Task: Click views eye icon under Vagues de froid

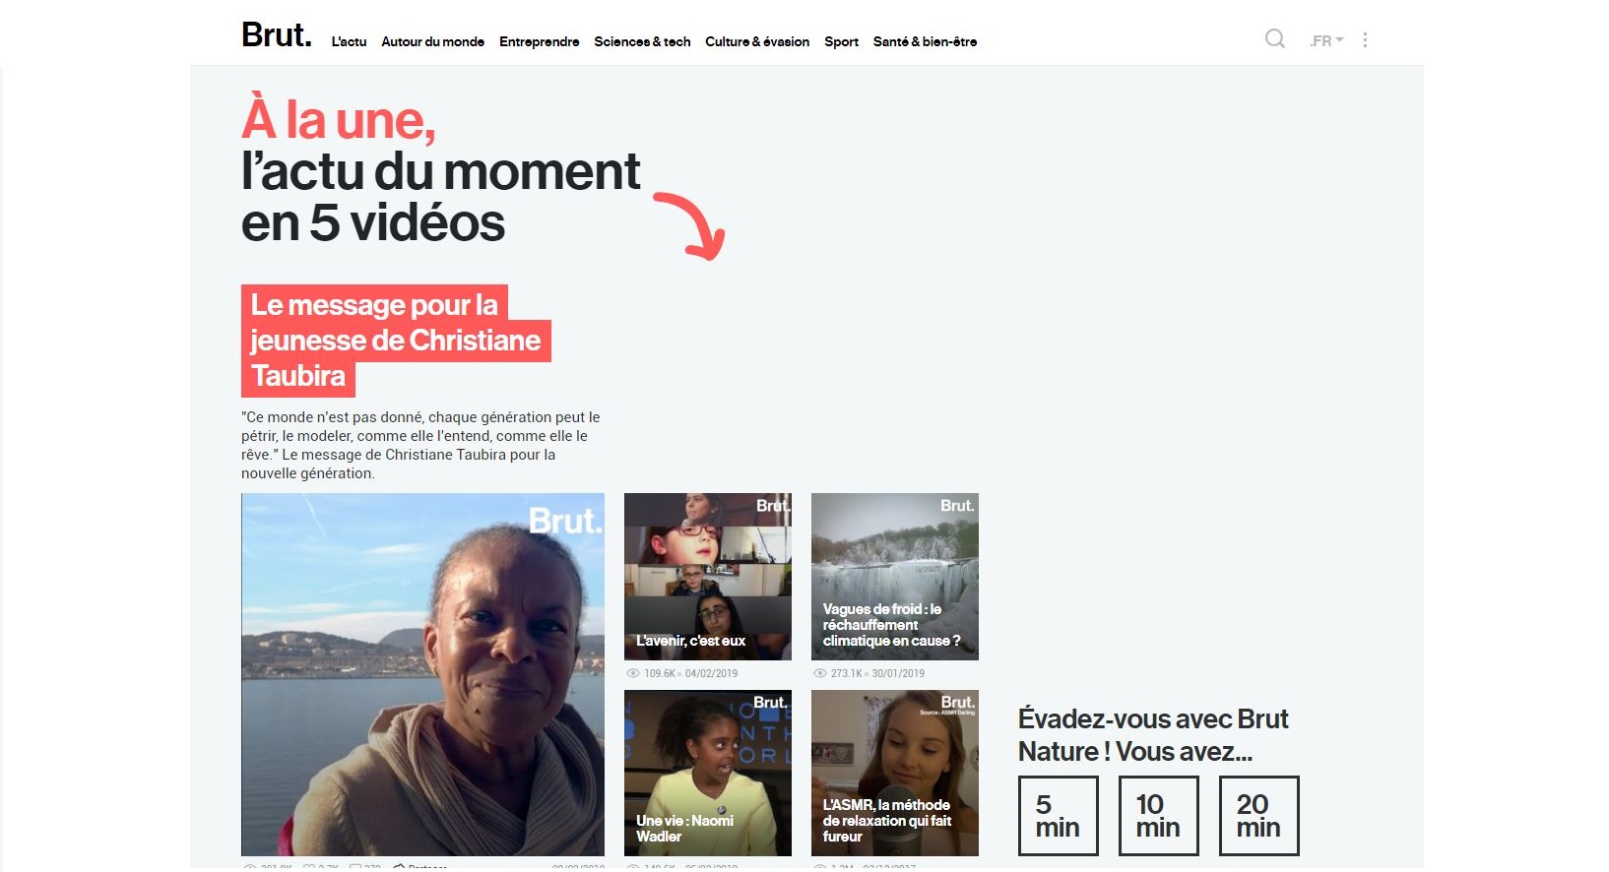Action: click(x=819, y=673)
